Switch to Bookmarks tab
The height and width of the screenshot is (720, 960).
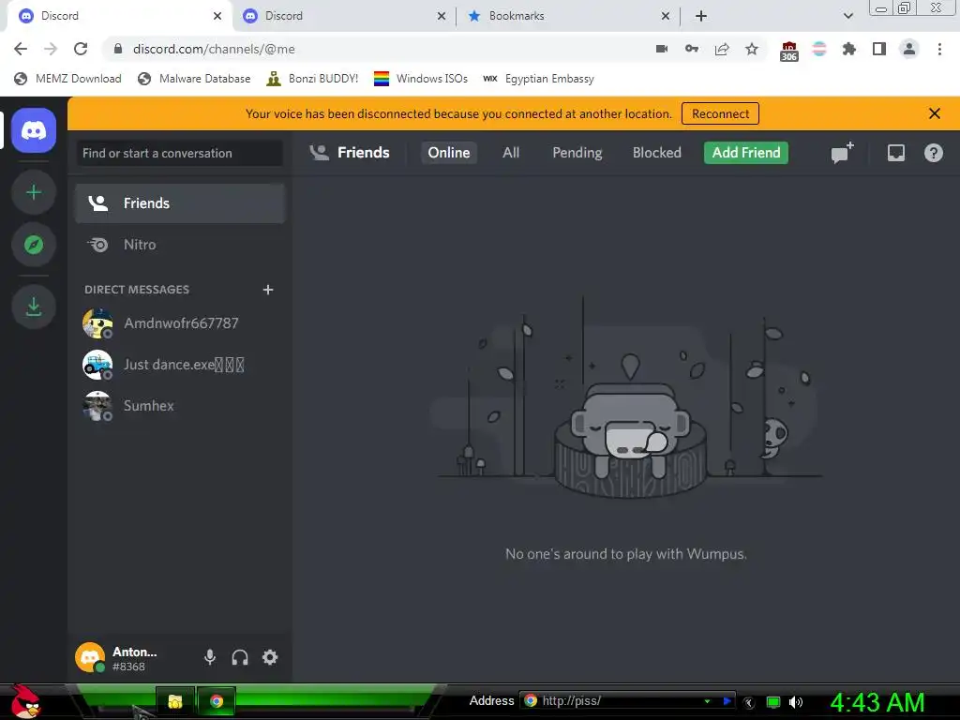click(x=568, y=16)
